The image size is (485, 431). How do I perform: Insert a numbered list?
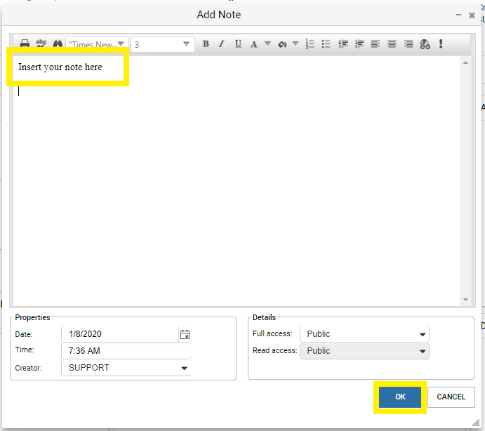(310, 44)
